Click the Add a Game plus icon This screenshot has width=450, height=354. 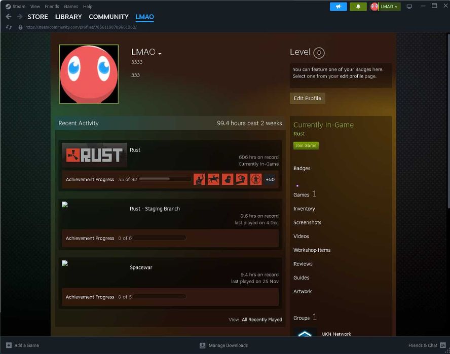tap(9, 345)
